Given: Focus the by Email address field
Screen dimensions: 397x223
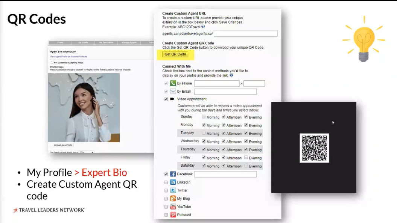Looking at the screenshot, I should [x=225, y=92].
